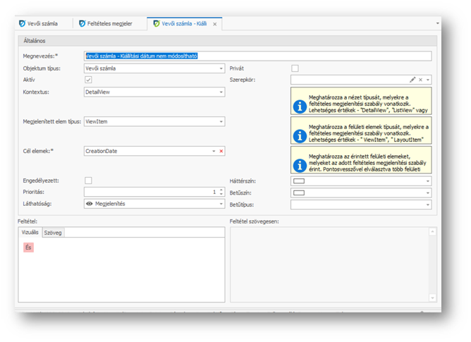Click the pencil edit icon in Szerepkör field
This screenshot has width=471, height=342.
412,80
